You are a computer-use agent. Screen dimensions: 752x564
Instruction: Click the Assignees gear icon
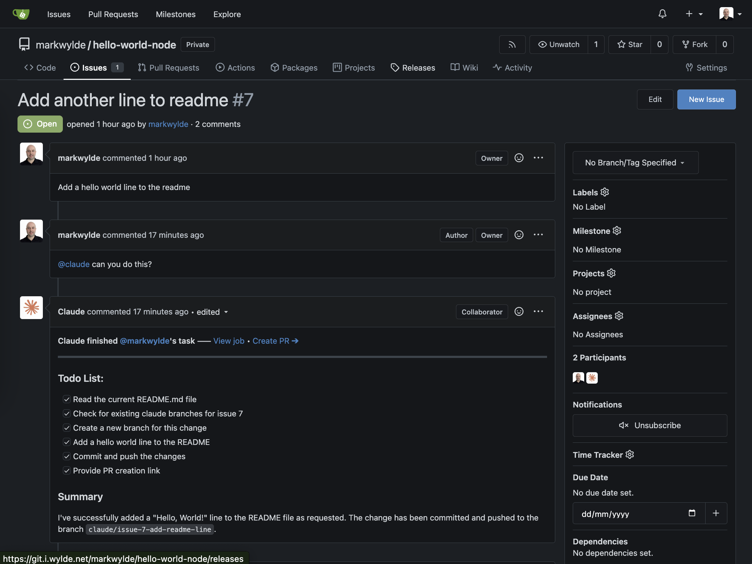click(x=619, y=316)
